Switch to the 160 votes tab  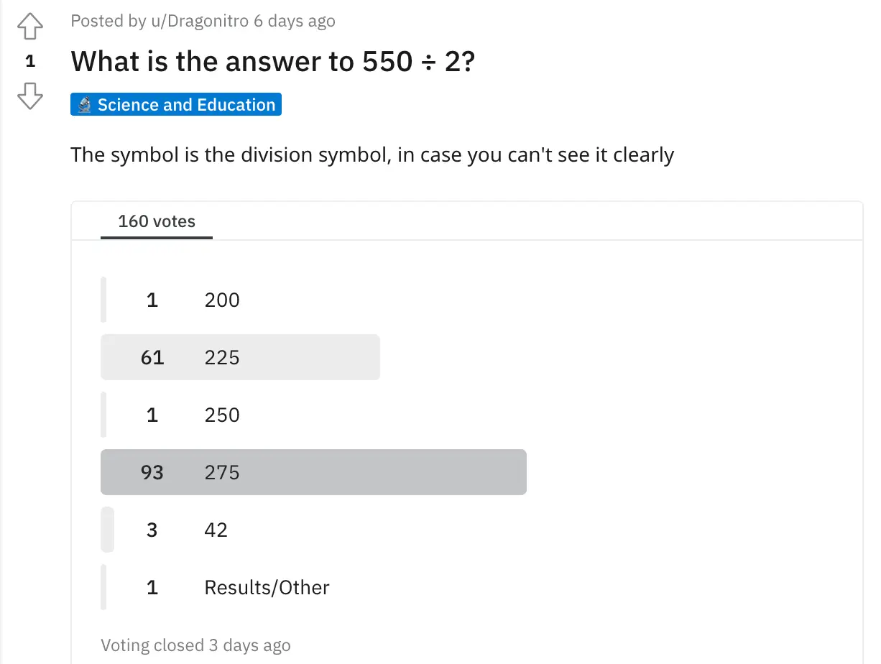(156, 221)
